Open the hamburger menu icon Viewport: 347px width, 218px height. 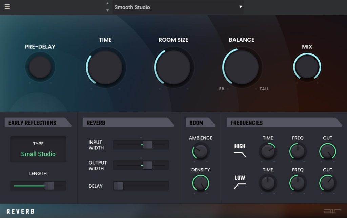click(7, 7)
